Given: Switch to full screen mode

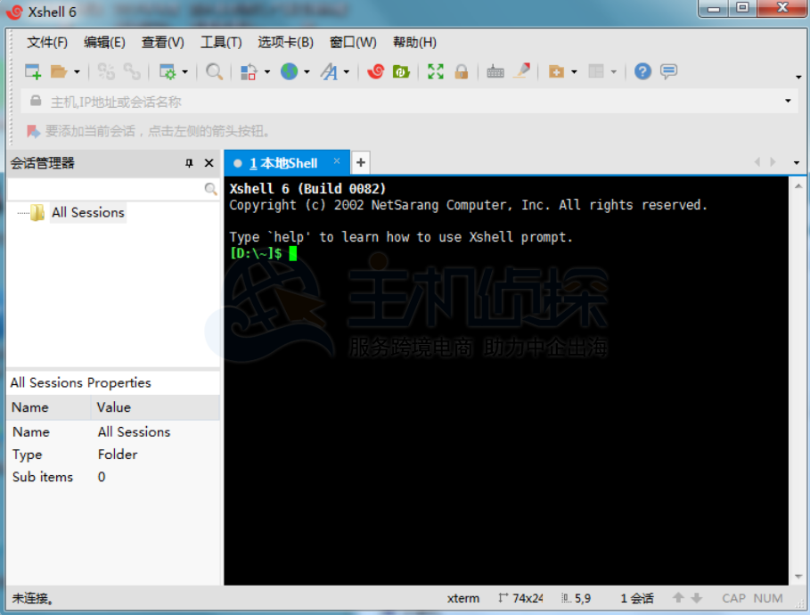Looking at the screenshot, I should click(x=436, y=71).
